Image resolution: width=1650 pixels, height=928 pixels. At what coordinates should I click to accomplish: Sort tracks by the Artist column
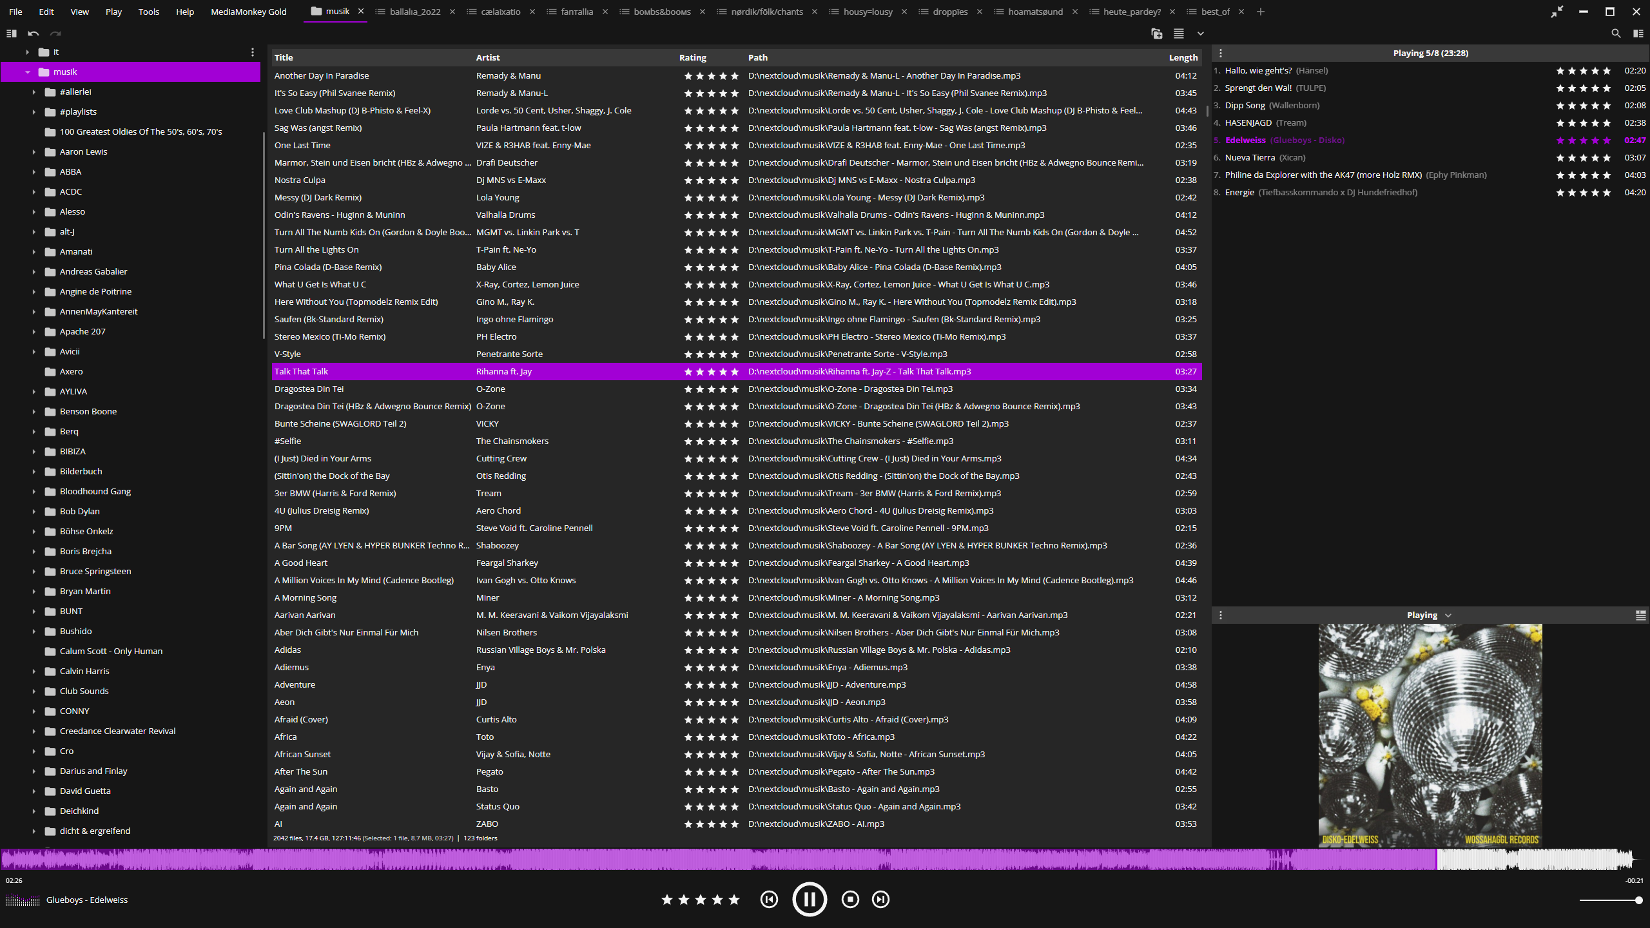[x=488, y=58]
